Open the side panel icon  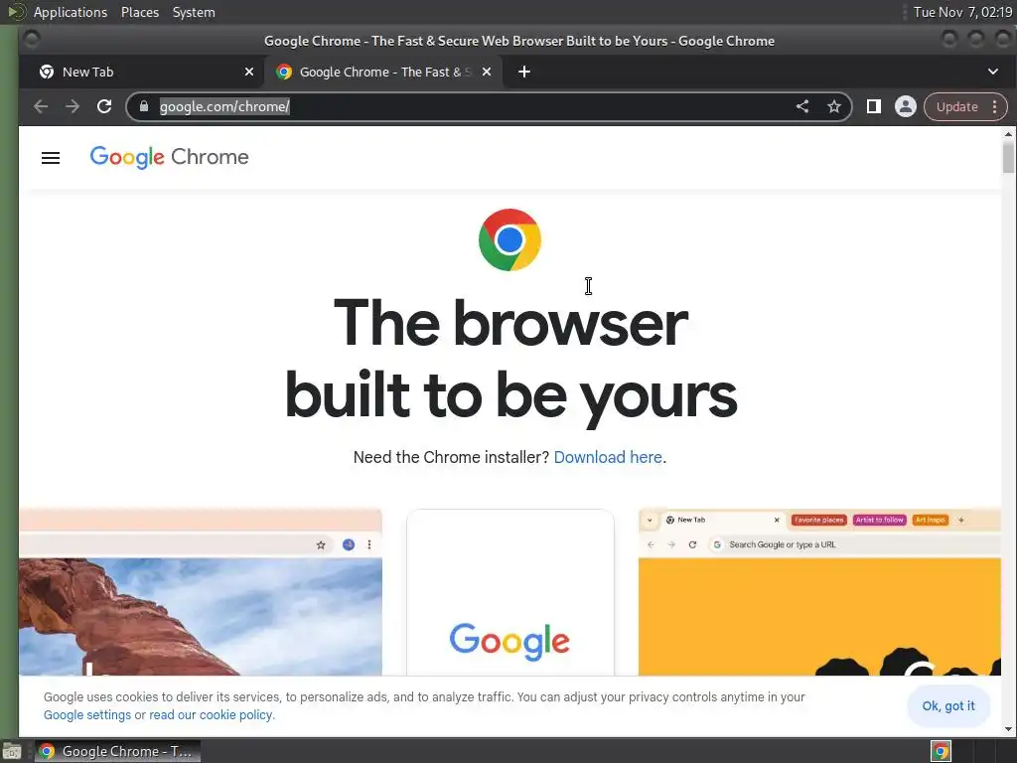[x=874, y=106]
